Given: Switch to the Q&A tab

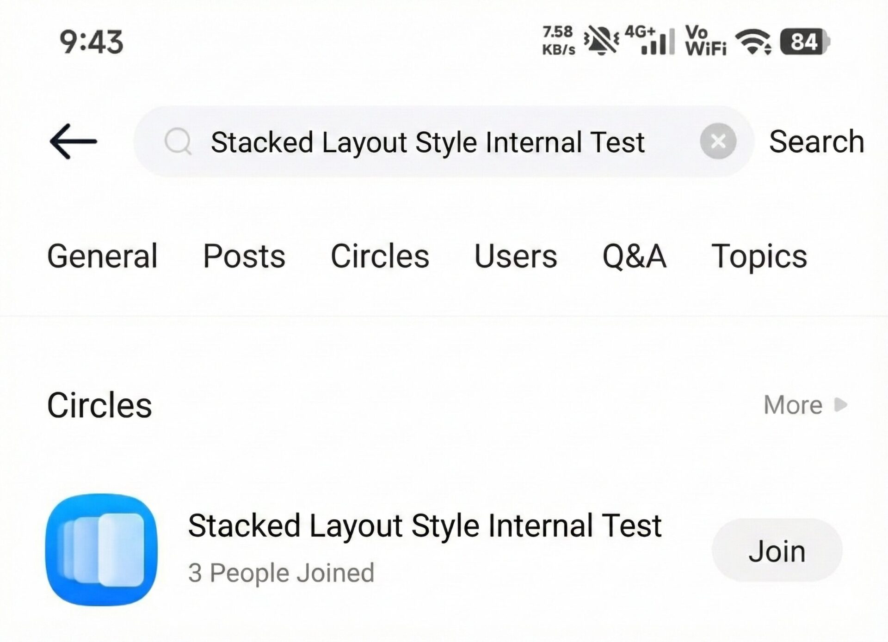Looking at the screenshot, I should tap(635, 257).
